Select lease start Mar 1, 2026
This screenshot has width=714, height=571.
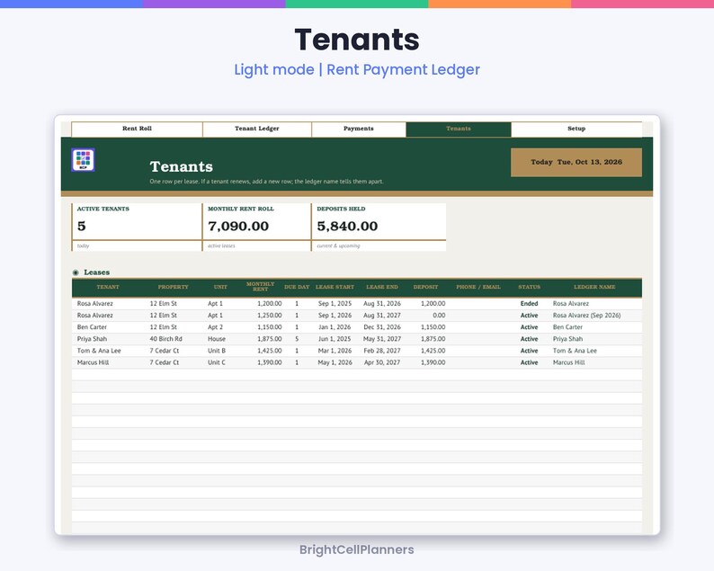tap(335, 351)
